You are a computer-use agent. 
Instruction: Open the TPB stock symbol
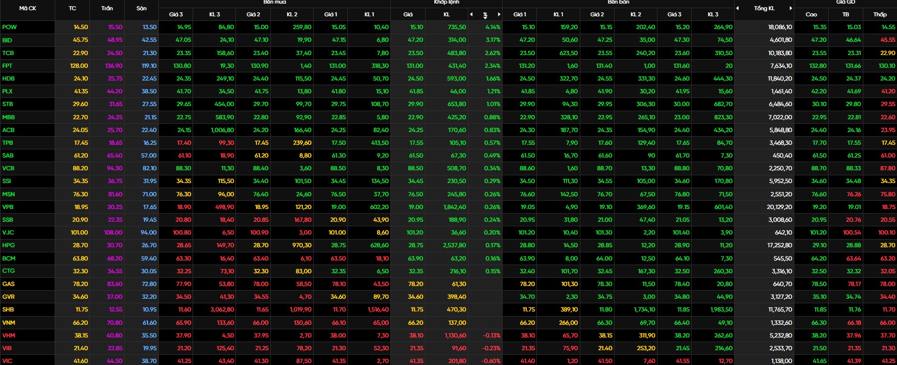pos(8,143)
